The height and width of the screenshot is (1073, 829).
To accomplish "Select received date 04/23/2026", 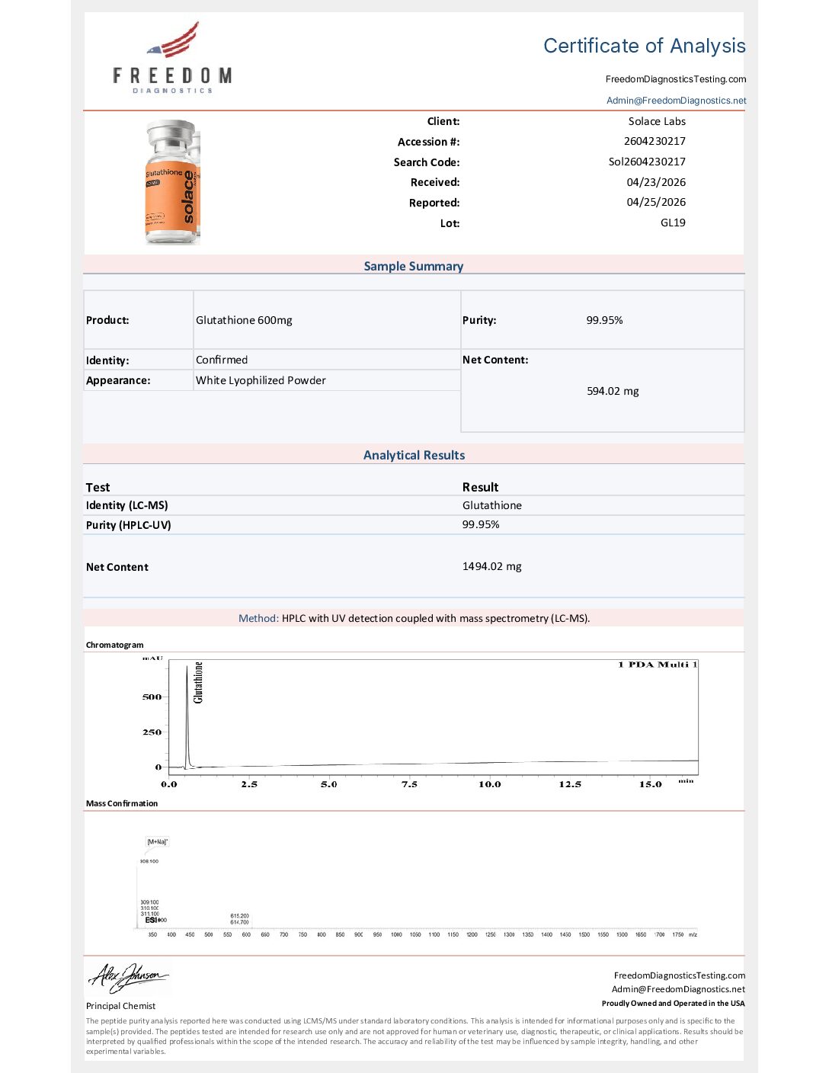I will pyautogui.click(x=656, y=182).
